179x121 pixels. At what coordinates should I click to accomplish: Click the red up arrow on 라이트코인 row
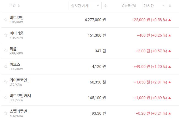170,82
